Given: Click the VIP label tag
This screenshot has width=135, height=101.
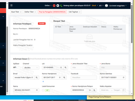Looking at the screenshot, I should point(47,90).
